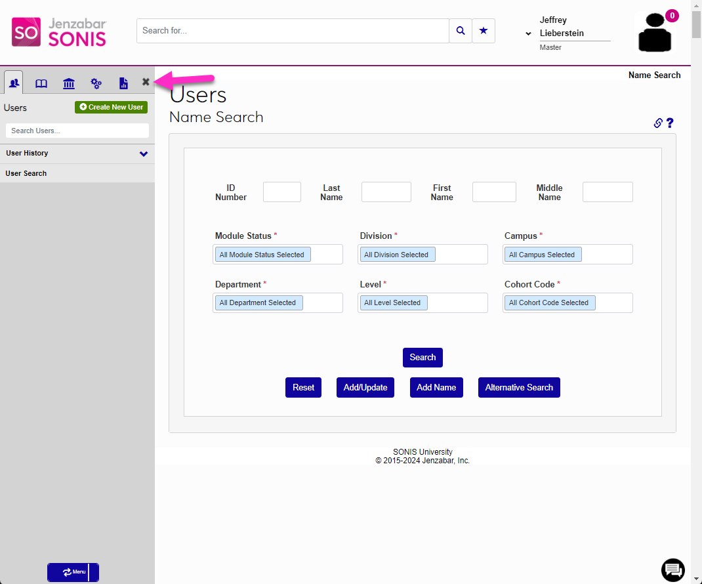Open the document report icon tab
The image size is (702, 584).
(x=123, y=83)
